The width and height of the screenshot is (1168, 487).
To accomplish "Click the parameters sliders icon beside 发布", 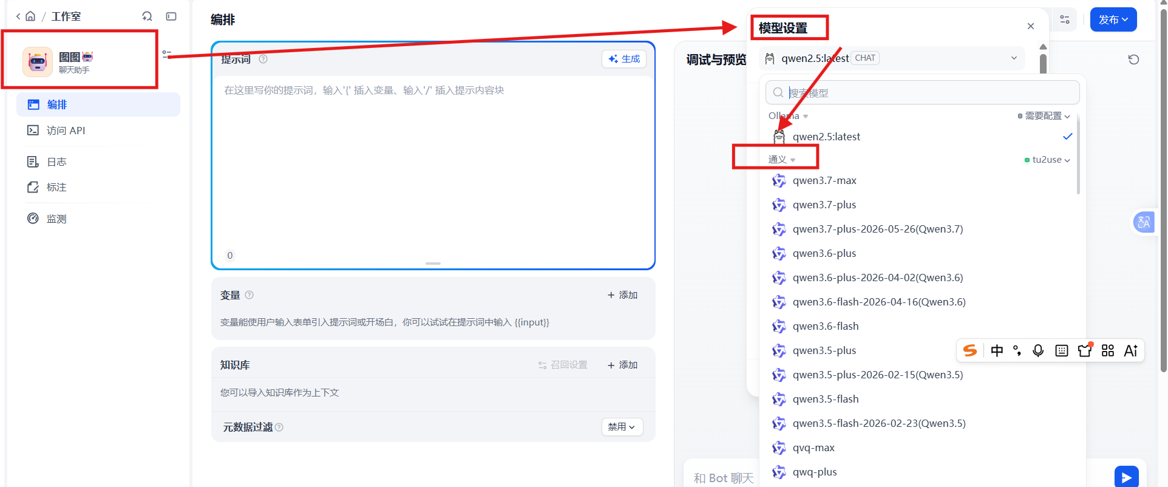I will (1065, 19).
